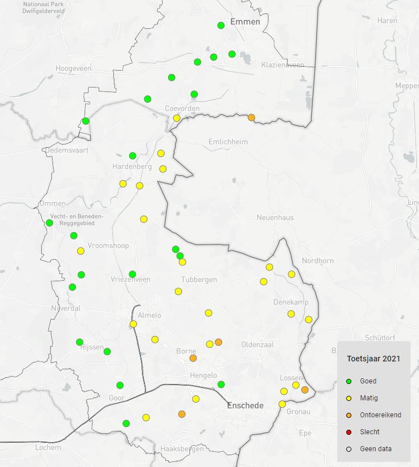Click the yellow Matig legend circle
This screenshot has width=419, height=467.
[349, 398]
